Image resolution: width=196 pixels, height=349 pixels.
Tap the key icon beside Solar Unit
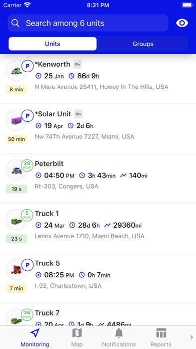coord(78,114)
